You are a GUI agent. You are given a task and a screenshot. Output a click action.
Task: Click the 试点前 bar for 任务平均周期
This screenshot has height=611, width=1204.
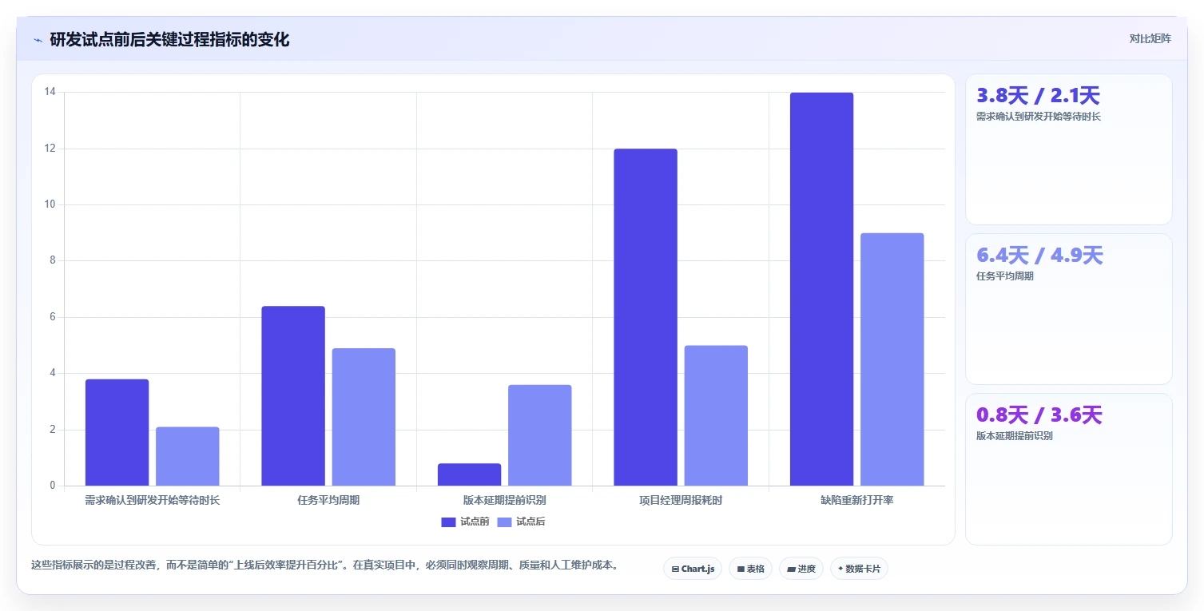tap(293, 396)
